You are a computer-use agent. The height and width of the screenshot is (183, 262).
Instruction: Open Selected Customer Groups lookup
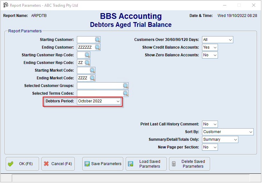coord(126,86)
